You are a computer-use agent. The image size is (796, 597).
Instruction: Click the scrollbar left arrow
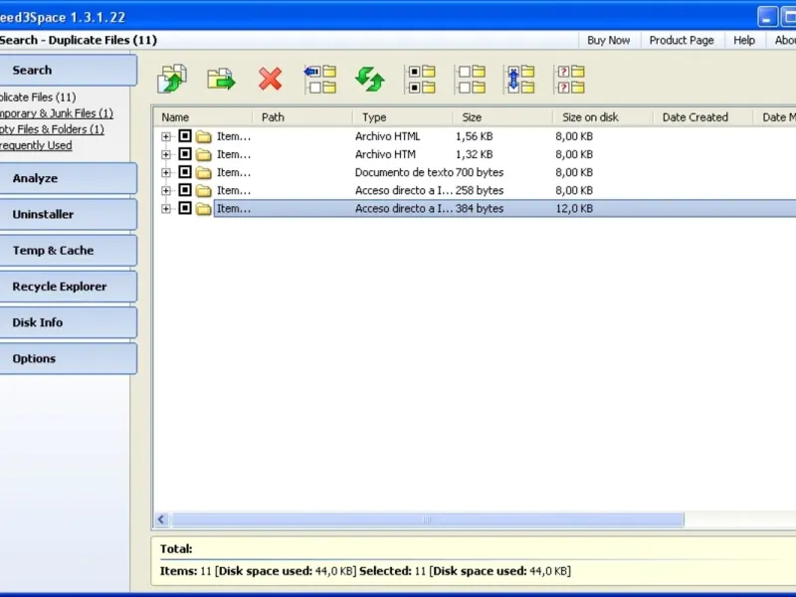point(161,519)
